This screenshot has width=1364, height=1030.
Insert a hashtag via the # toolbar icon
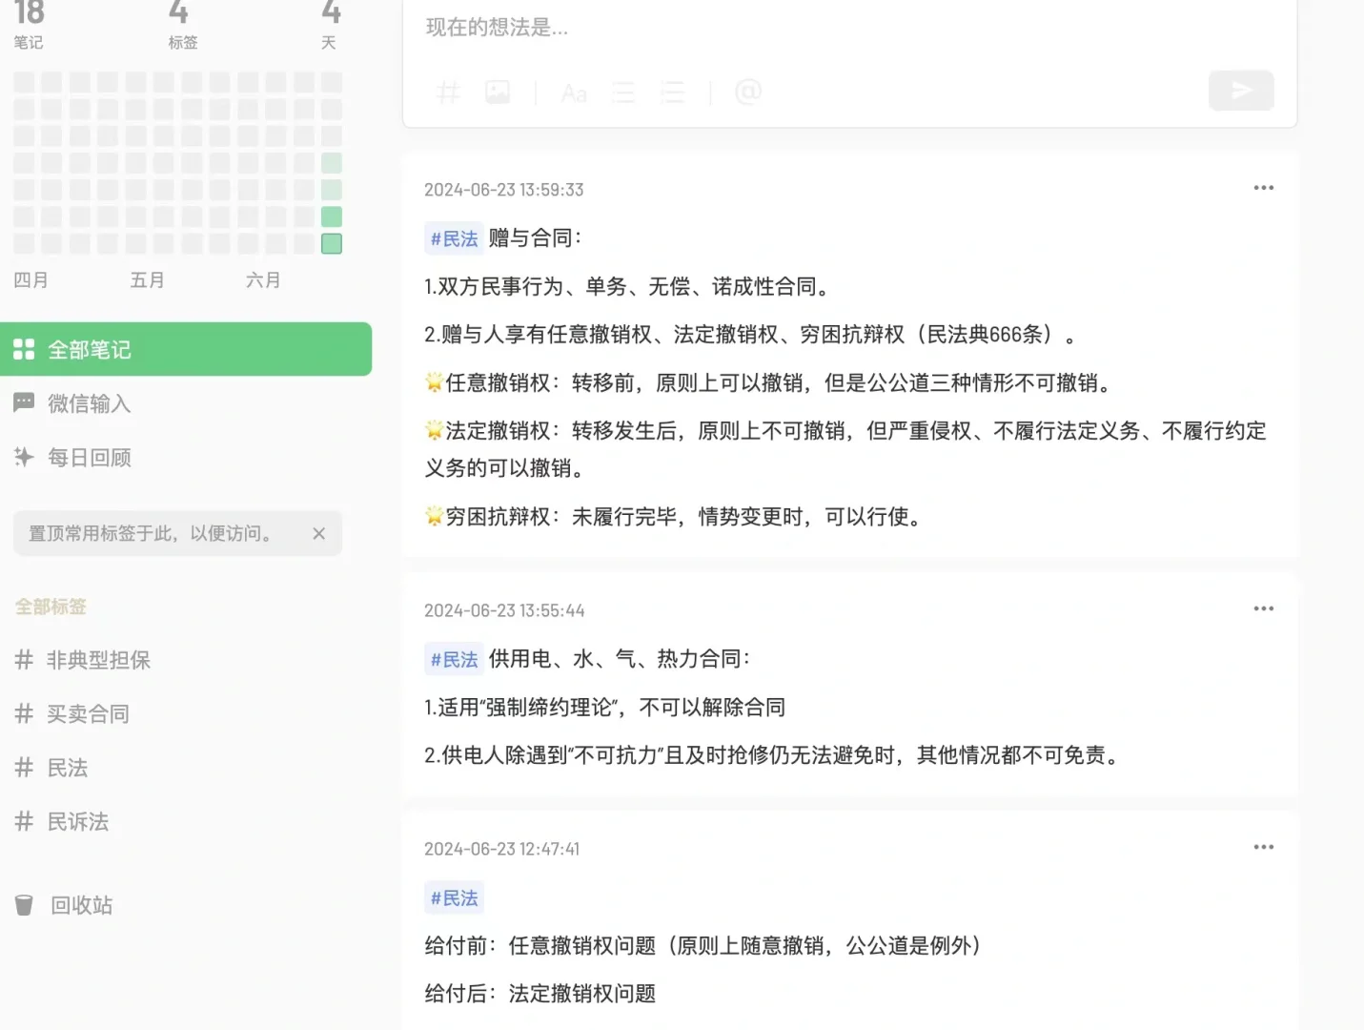[448, 93]
